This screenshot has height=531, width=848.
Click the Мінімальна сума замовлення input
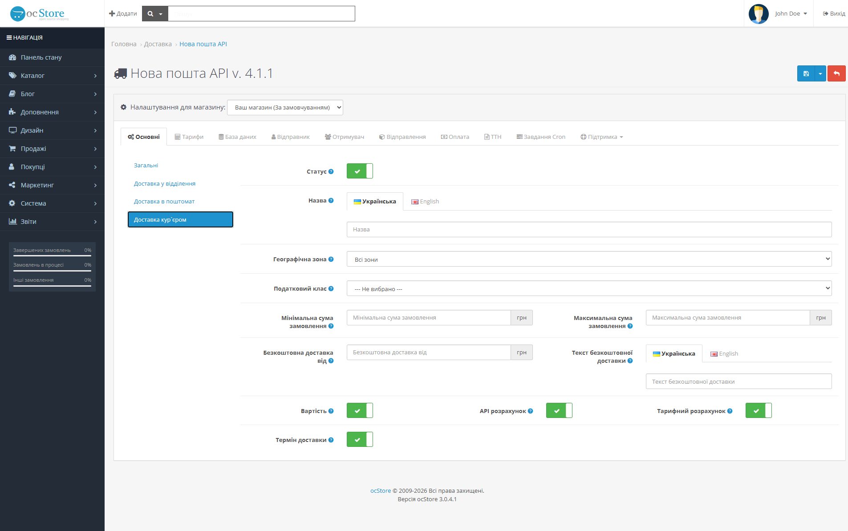tap(429, 318)
